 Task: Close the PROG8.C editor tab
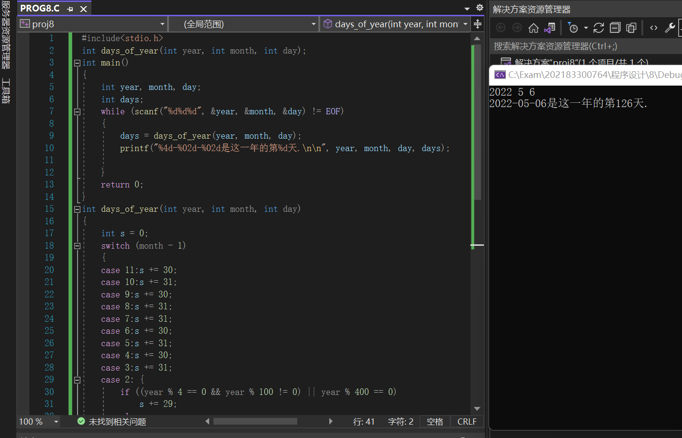coord(83,9)
